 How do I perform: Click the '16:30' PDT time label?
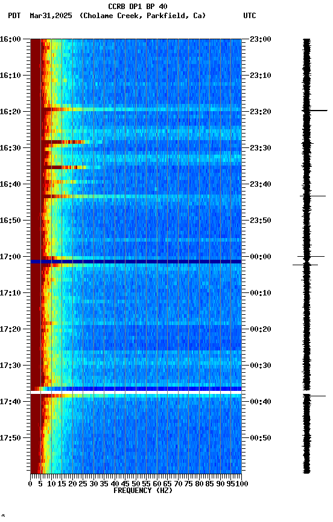coord(10,148)
